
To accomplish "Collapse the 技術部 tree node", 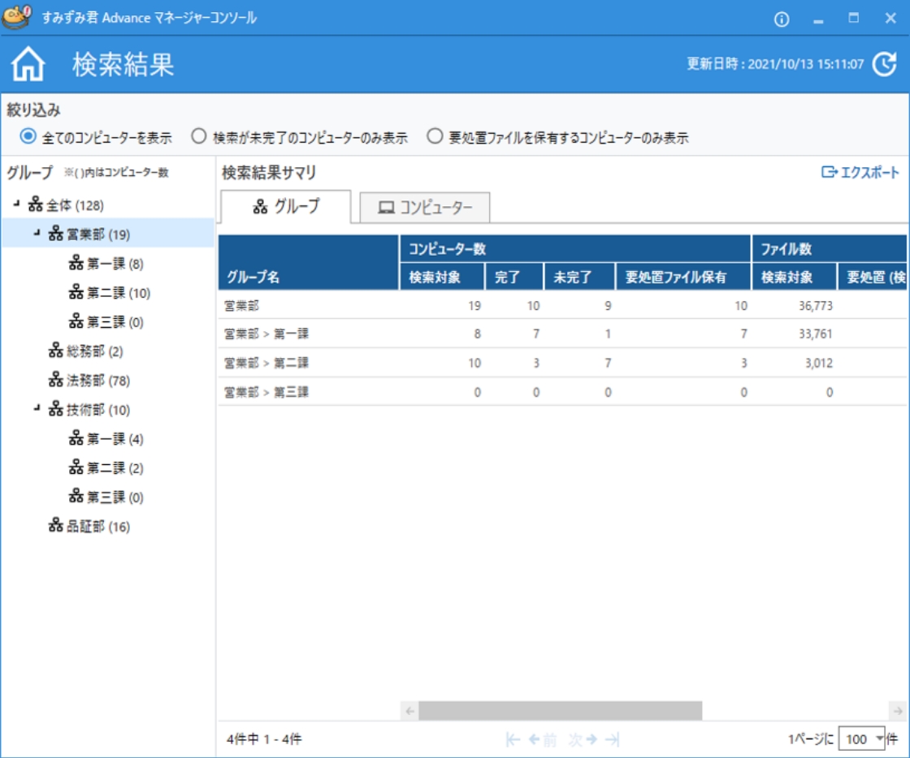I will click(x=37, y=408).
